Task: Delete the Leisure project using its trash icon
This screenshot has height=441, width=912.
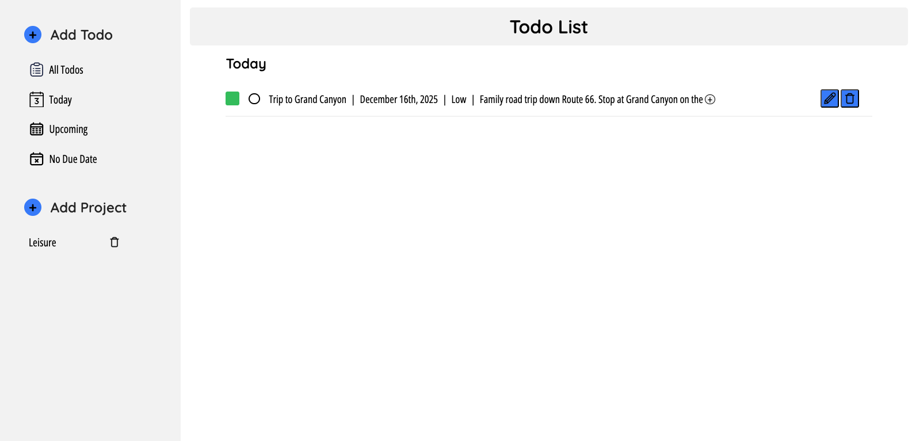Action: (114, 242)
